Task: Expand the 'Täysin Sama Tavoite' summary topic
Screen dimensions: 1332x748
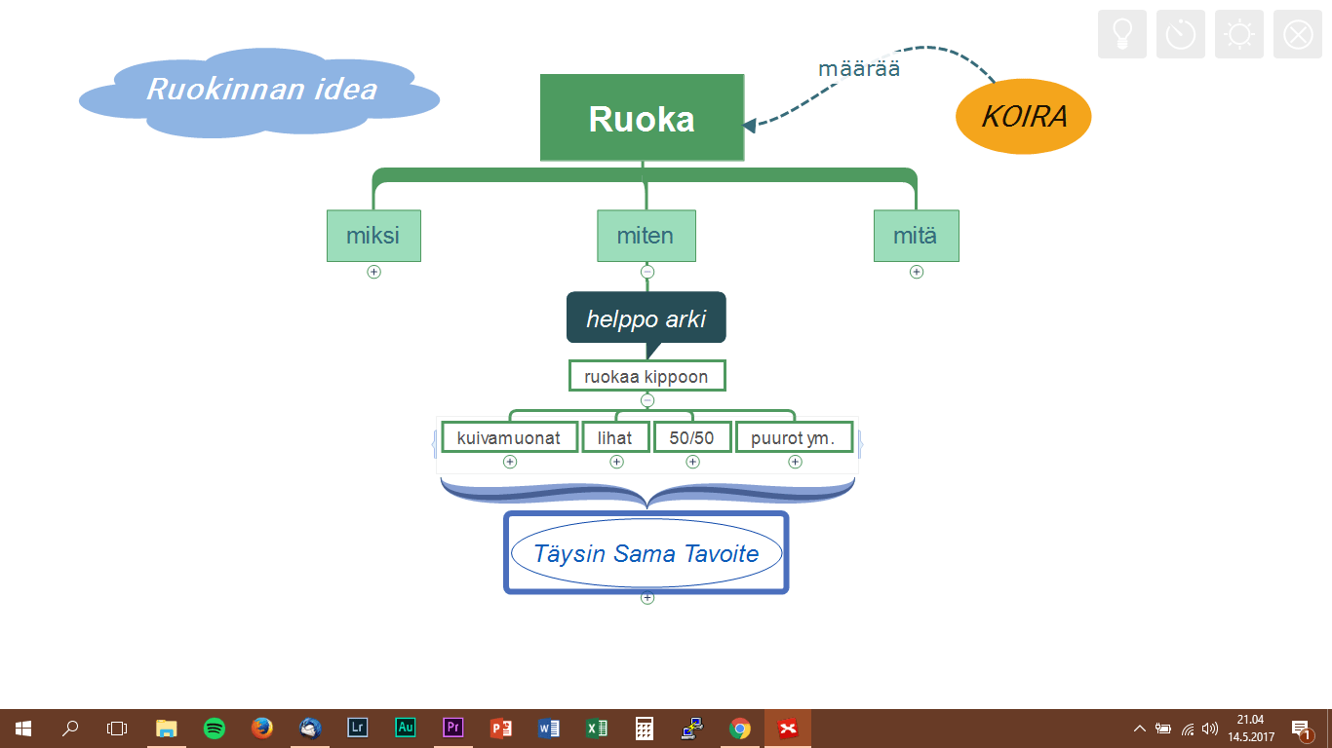Action: [x=647, y=598]
